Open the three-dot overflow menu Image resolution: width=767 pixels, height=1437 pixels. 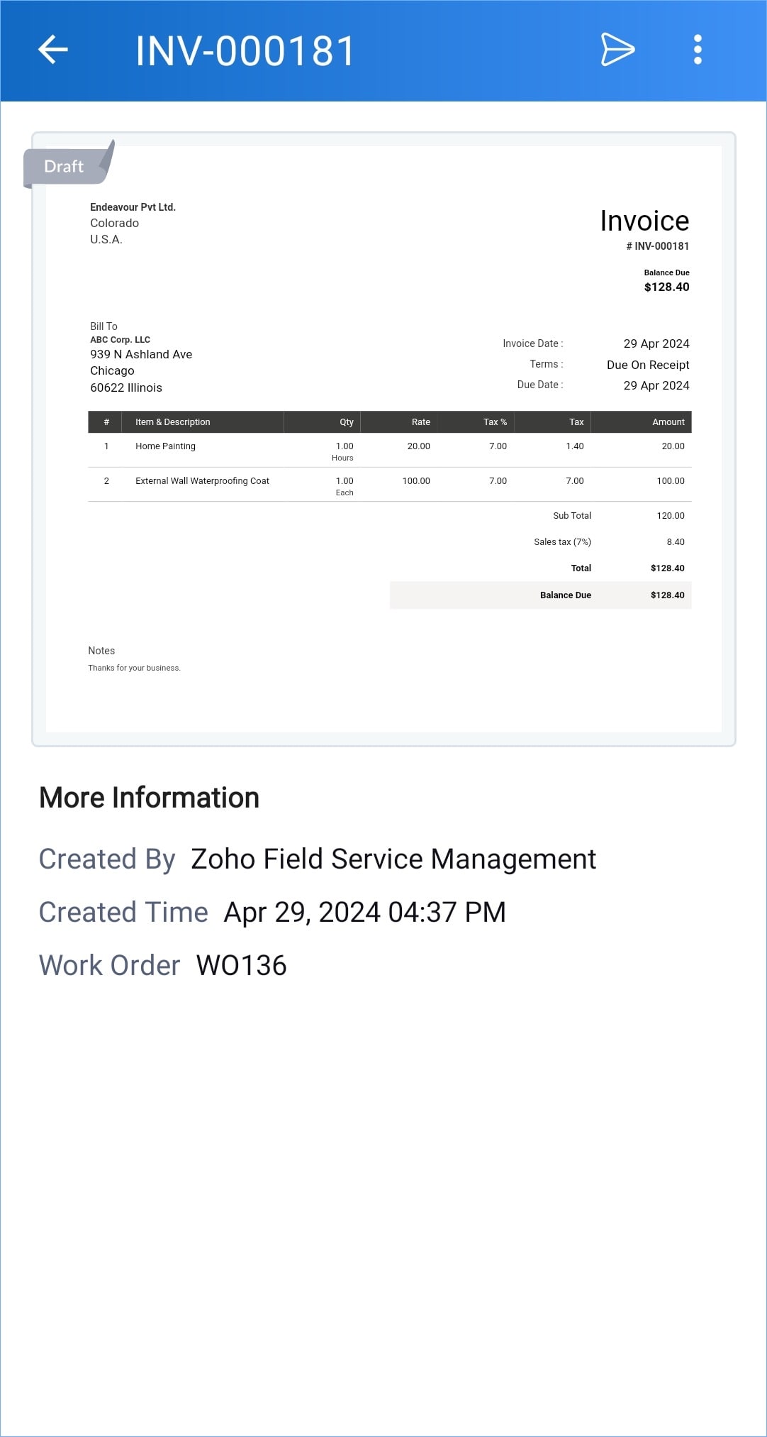698,50
